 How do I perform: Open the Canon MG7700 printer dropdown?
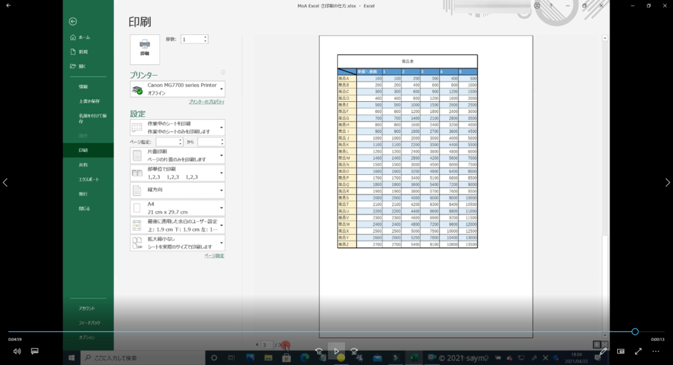pyautogui.click(x=177, y=89)
